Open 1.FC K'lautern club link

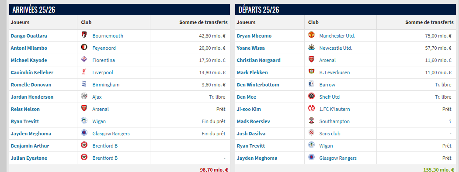tap(334, 109)
